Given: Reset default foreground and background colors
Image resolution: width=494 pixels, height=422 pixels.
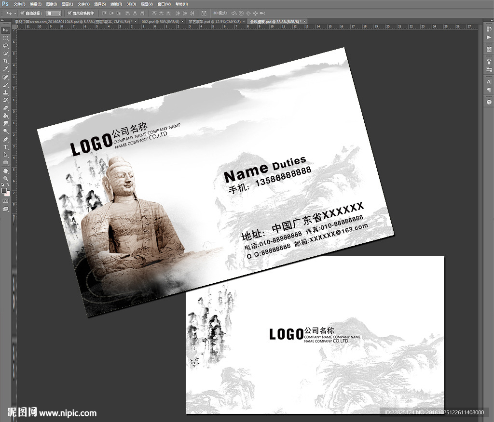Looking at the screenshot, I should tap(3, 185).
